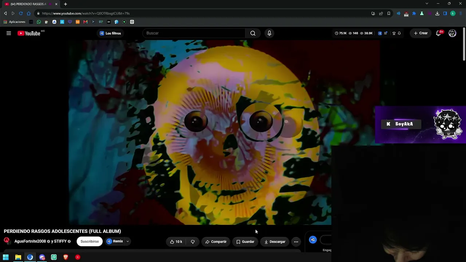Screen dimensions: 466x262
Task: Open the channel avatar of AgusFortnite2008
Action: click(x=7, y=241)
